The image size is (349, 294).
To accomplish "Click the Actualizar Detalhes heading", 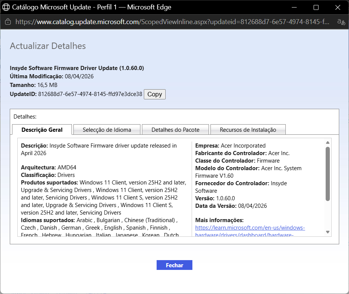I will tap(48, 46).
